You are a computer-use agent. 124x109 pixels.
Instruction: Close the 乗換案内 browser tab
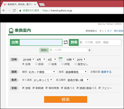click(35, 4)
